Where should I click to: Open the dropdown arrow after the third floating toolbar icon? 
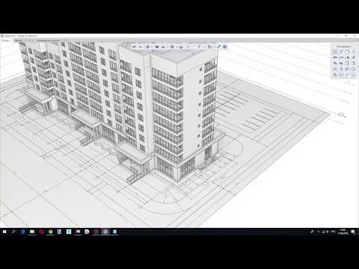(152, 46)
